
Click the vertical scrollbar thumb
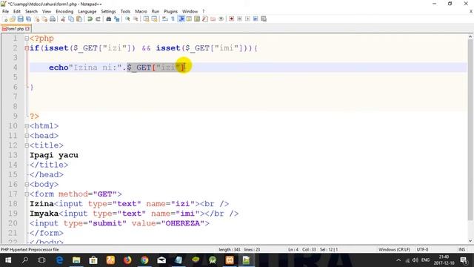click(470, 131)
